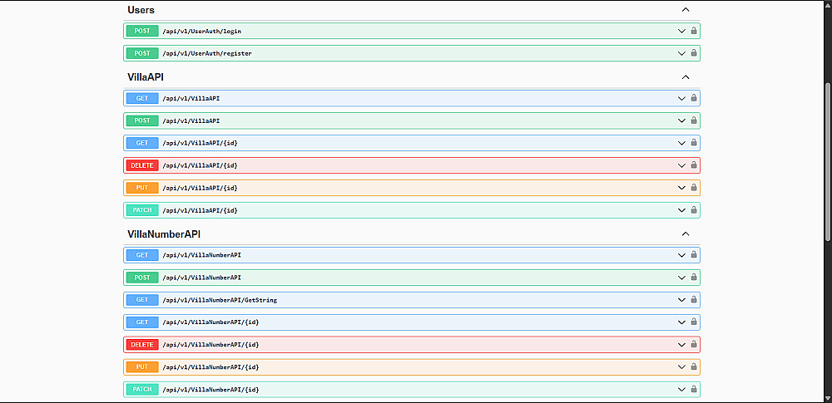Click lock icon on UserAuth/login row
Image resolution: width=832 pixels, height=403 pixels.
pos(694,31)
